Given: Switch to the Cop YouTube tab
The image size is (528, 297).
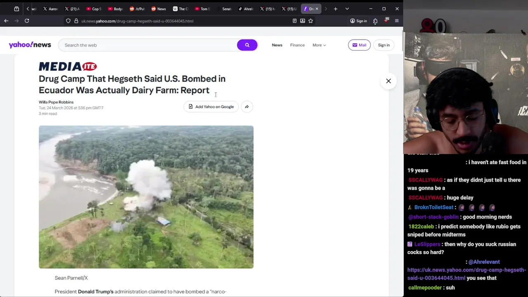Looking at the screenshot, I should [94, 9].
